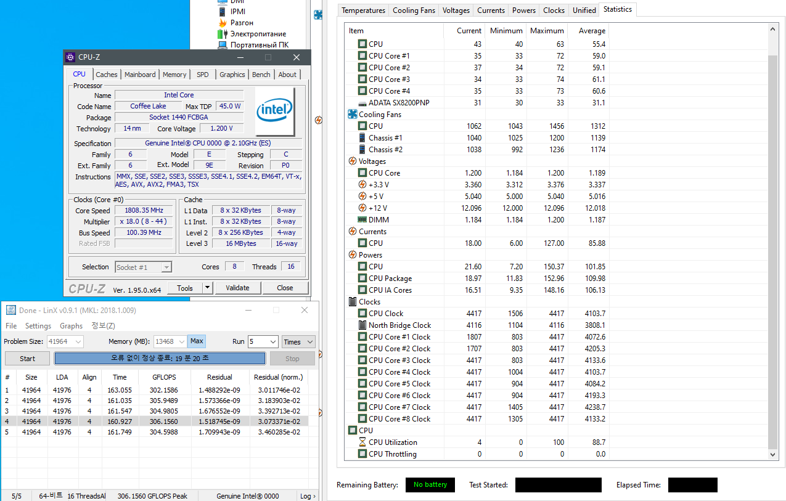Viewport: 786px width, 501px height.
Task: Open the Settings menu in LinX
Action: 38,326
